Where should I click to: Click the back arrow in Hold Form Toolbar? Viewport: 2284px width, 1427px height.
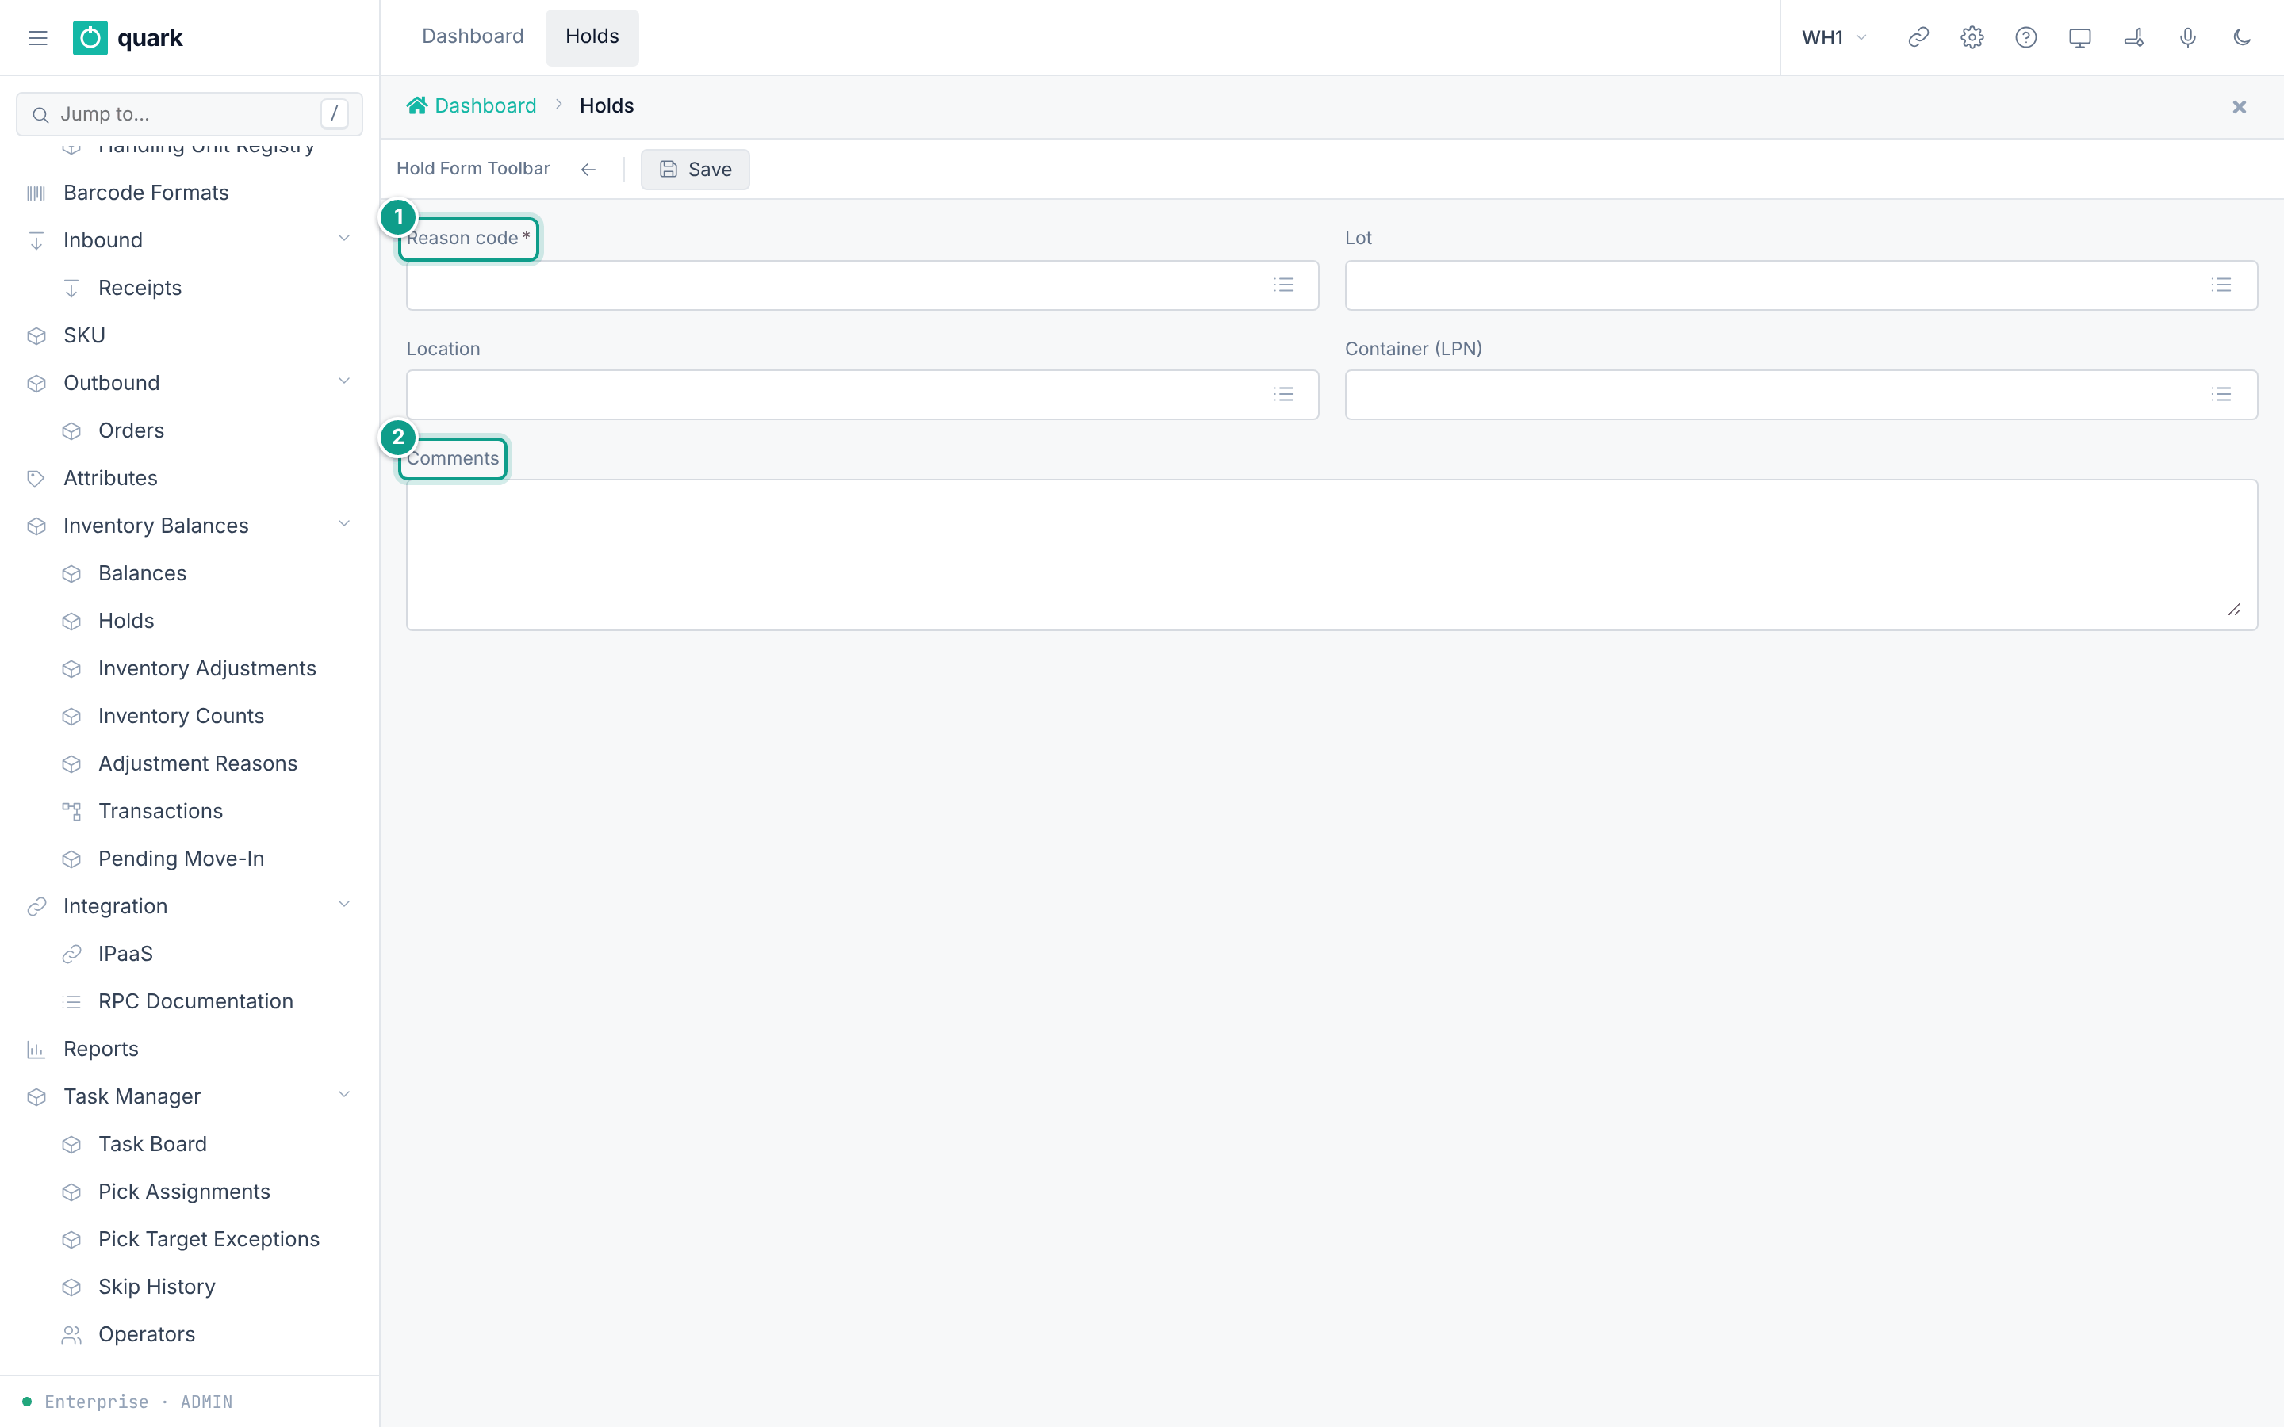tap(588, 169)
